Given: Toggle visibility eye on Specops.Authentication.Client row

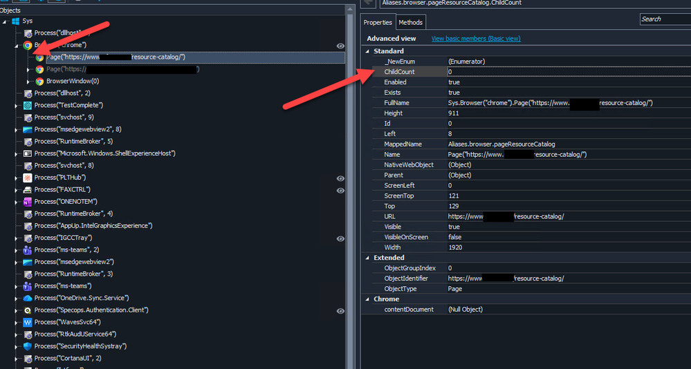Looking at the screenshot, I should [x=340, y=311].
